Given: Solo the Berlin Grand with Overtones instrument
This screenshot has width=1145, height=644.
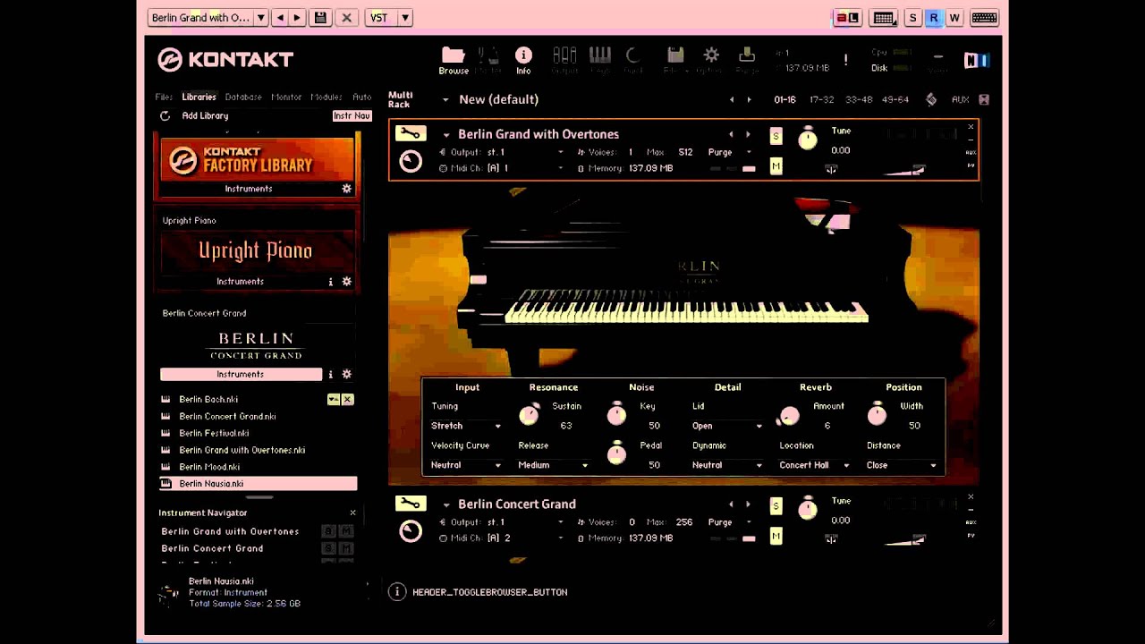Looking at the screenshot, I should coord(776,136).
